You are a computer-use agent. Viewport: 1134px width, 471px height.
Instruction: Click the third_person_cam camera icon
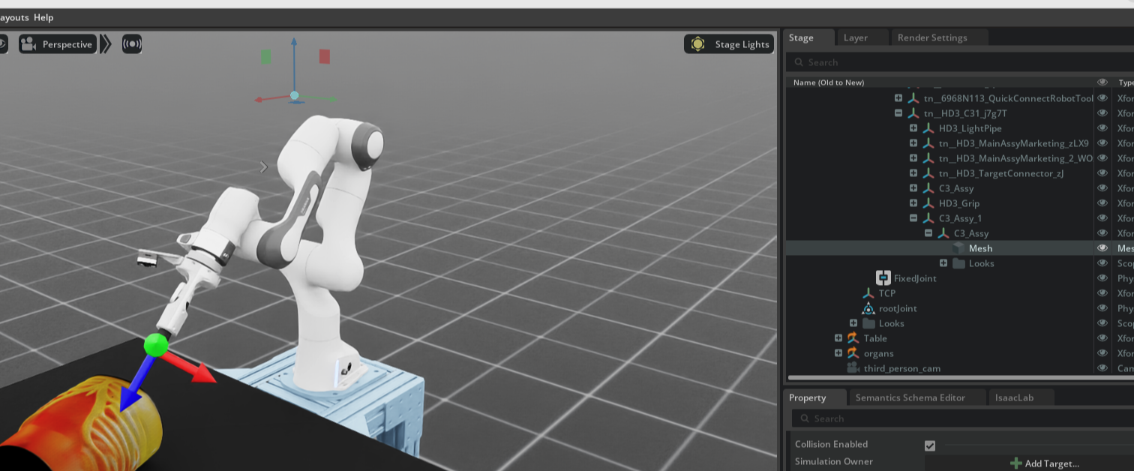853,368
